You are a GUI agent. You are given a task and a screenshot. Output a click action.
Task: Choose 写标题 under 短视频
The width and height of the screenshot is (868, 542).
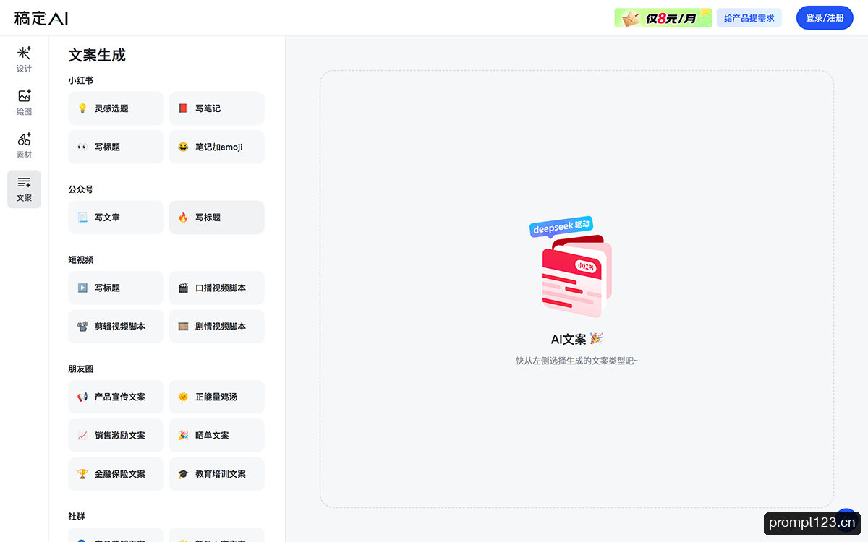coord(116,288)
